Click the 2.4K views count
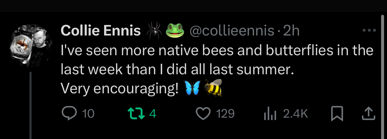The image size is (387, 139). click(295, 114)
